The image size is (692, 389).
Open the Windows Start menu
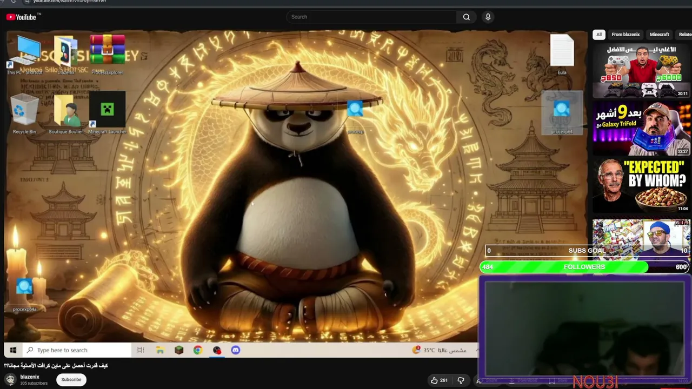13,350
